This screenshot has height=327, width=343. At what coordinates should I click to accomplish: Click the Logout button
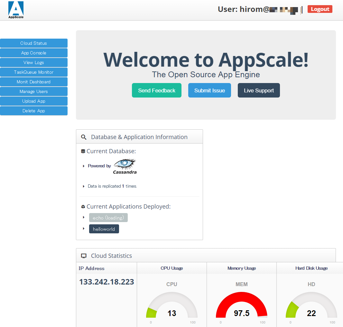tap(320, 9)
